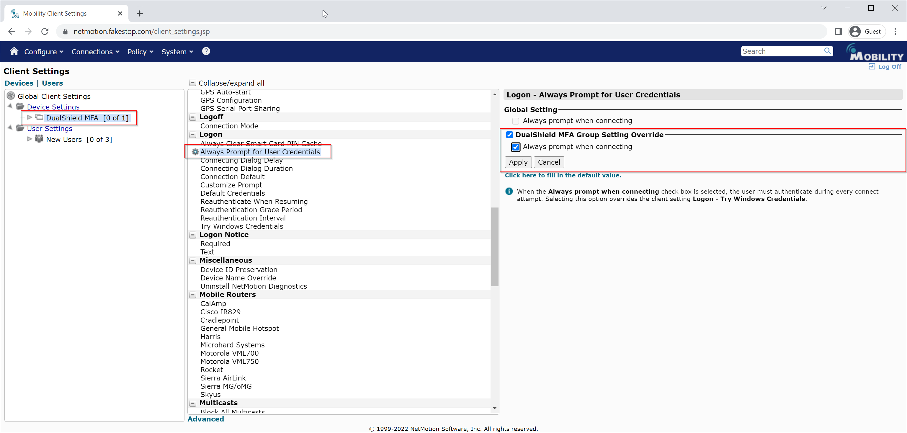Toggle the override Always prompt when connecting checkbox
This screenshot has width=907, height=433.
(515, 147)
